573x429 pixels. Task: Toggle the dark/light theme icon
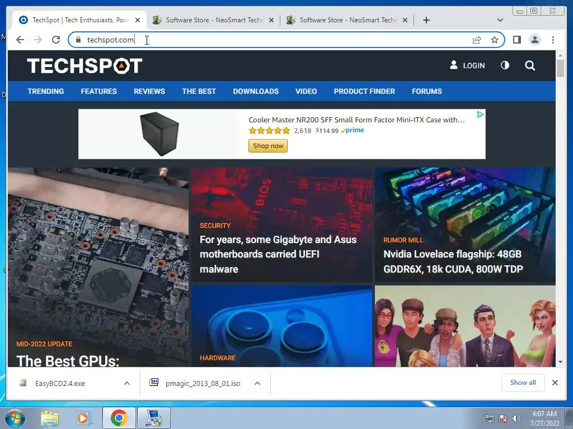click(x=505, y=65)
